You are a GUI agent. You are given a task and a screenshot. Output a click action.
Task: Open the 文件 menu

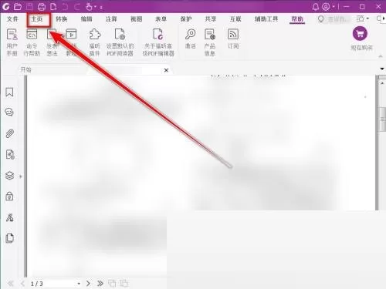(x=12, y=19)
